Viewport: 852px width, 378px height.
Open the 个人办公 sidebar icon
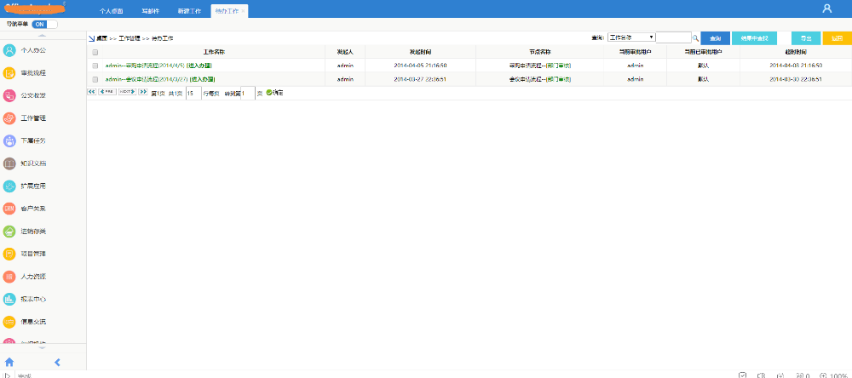pyautogui.click(x=9, y=50)
